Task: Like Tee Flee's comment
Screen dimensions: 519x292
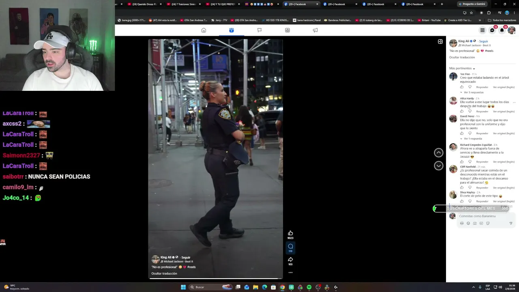Action: 462,87
